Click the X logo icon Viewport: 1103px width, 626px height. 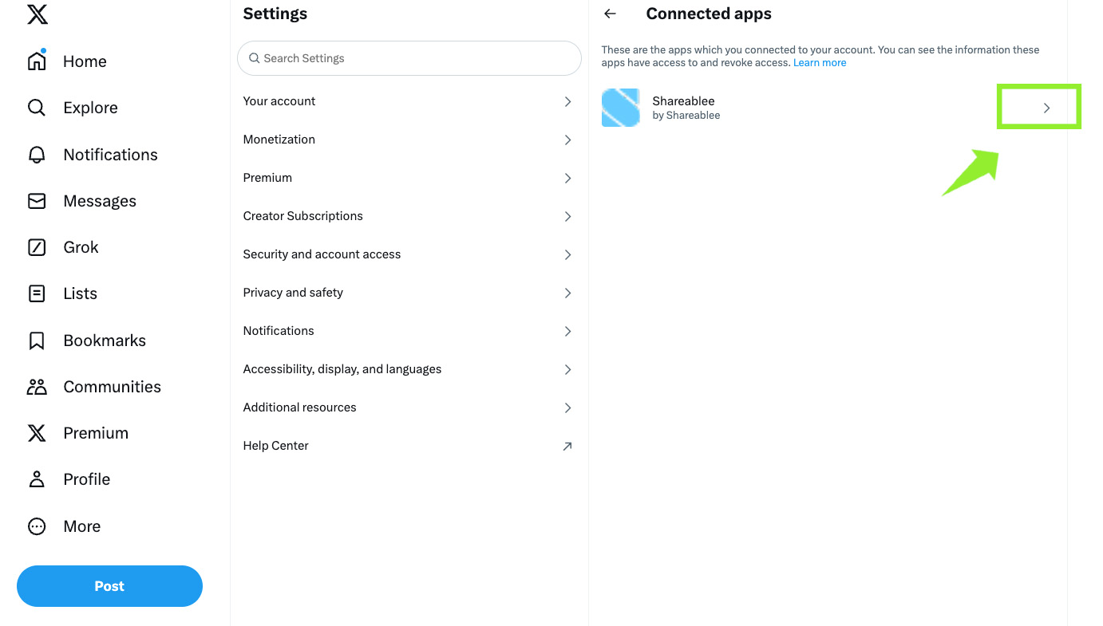click(37, 14)
